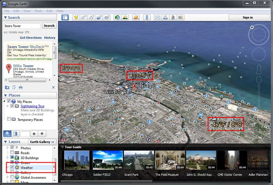This screenshot has width=273, height=185.
Task: Open the View menu
Action: point(27,11)
